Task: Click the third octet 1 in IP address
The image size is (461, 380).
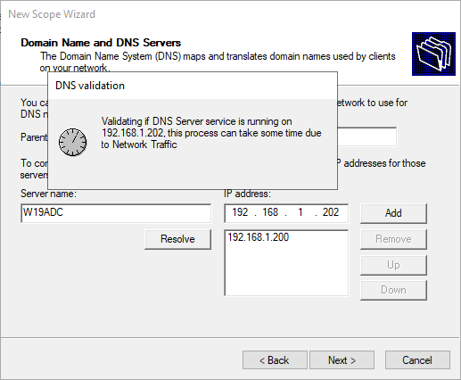Action: (300, 212)
